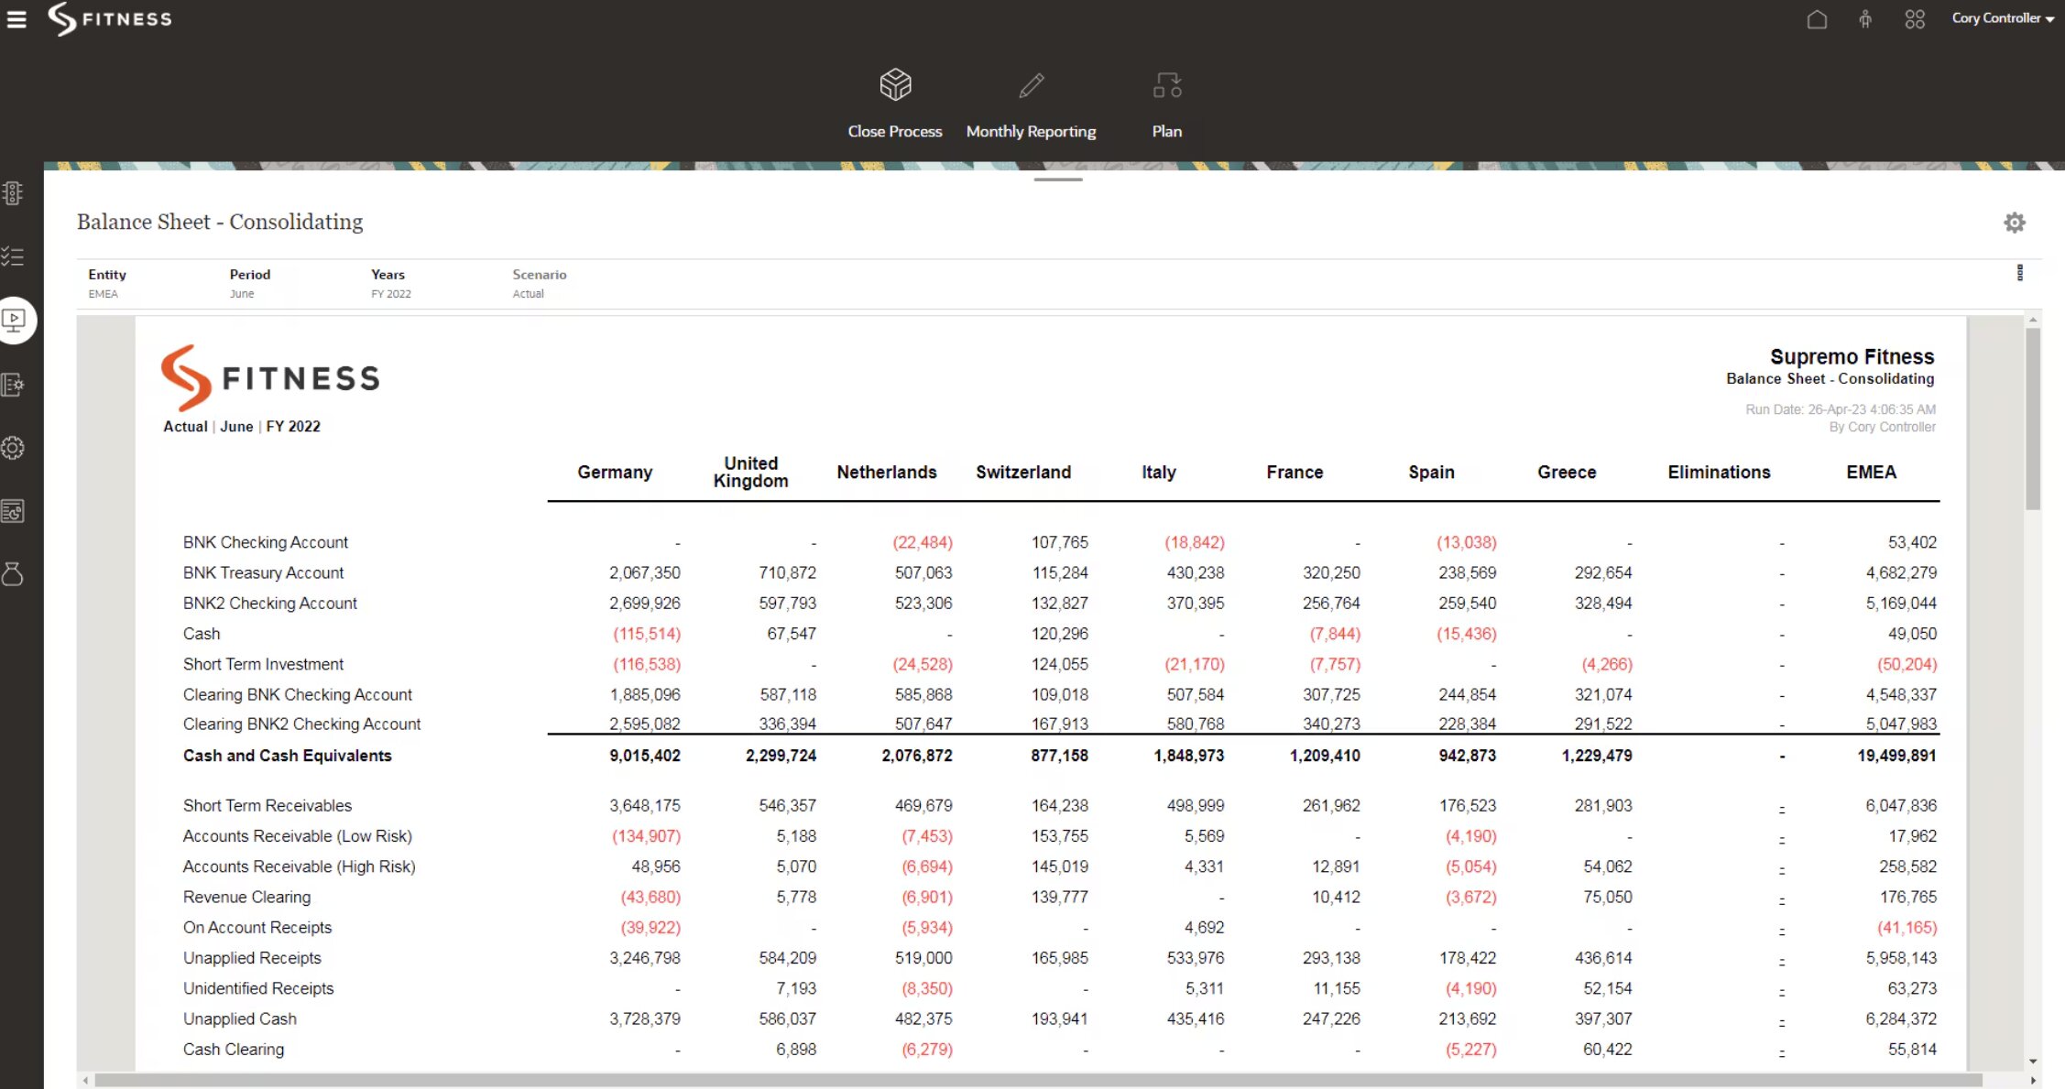Open the checklist tasks sidebar icon
2065x1089 pixels.
click(x=13, y=256)
